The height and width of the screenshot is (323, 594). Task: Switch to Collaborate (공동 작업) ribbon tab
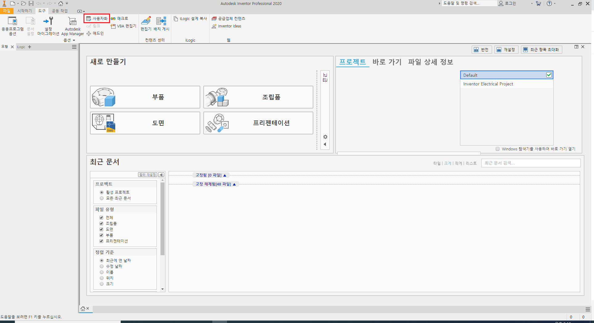(x=59, y=11)
